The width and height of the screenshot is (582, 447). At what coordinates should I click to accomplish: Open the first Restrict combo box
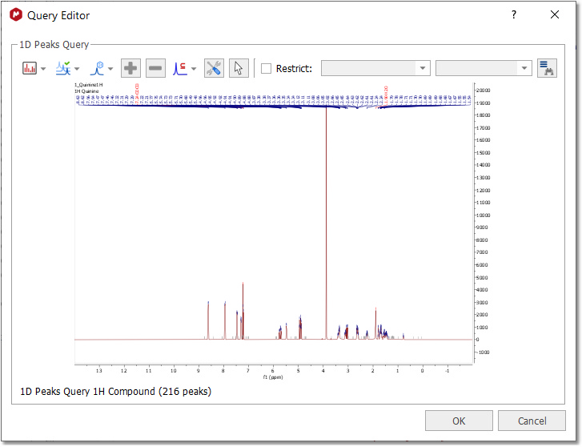(x=375, y=68)
